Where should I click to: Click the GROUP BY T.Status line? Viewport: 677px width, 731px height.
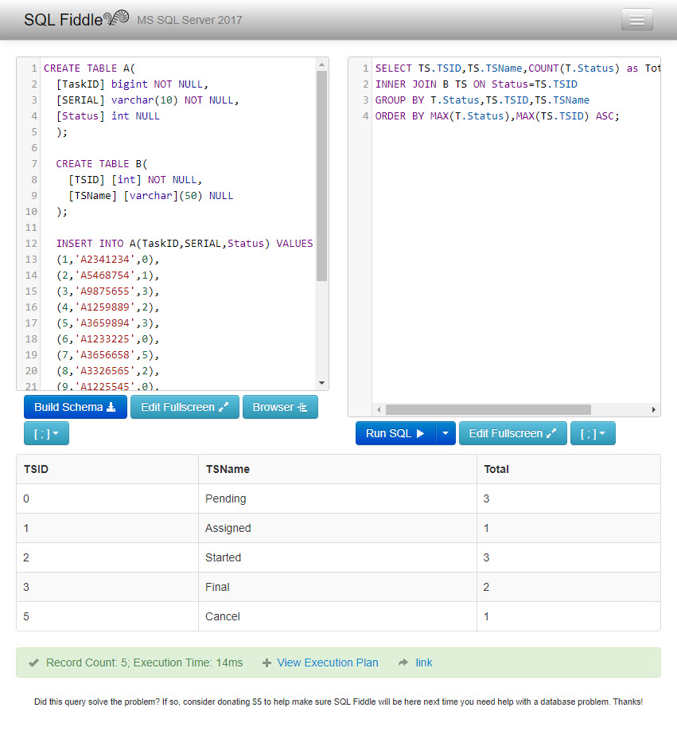482,100
